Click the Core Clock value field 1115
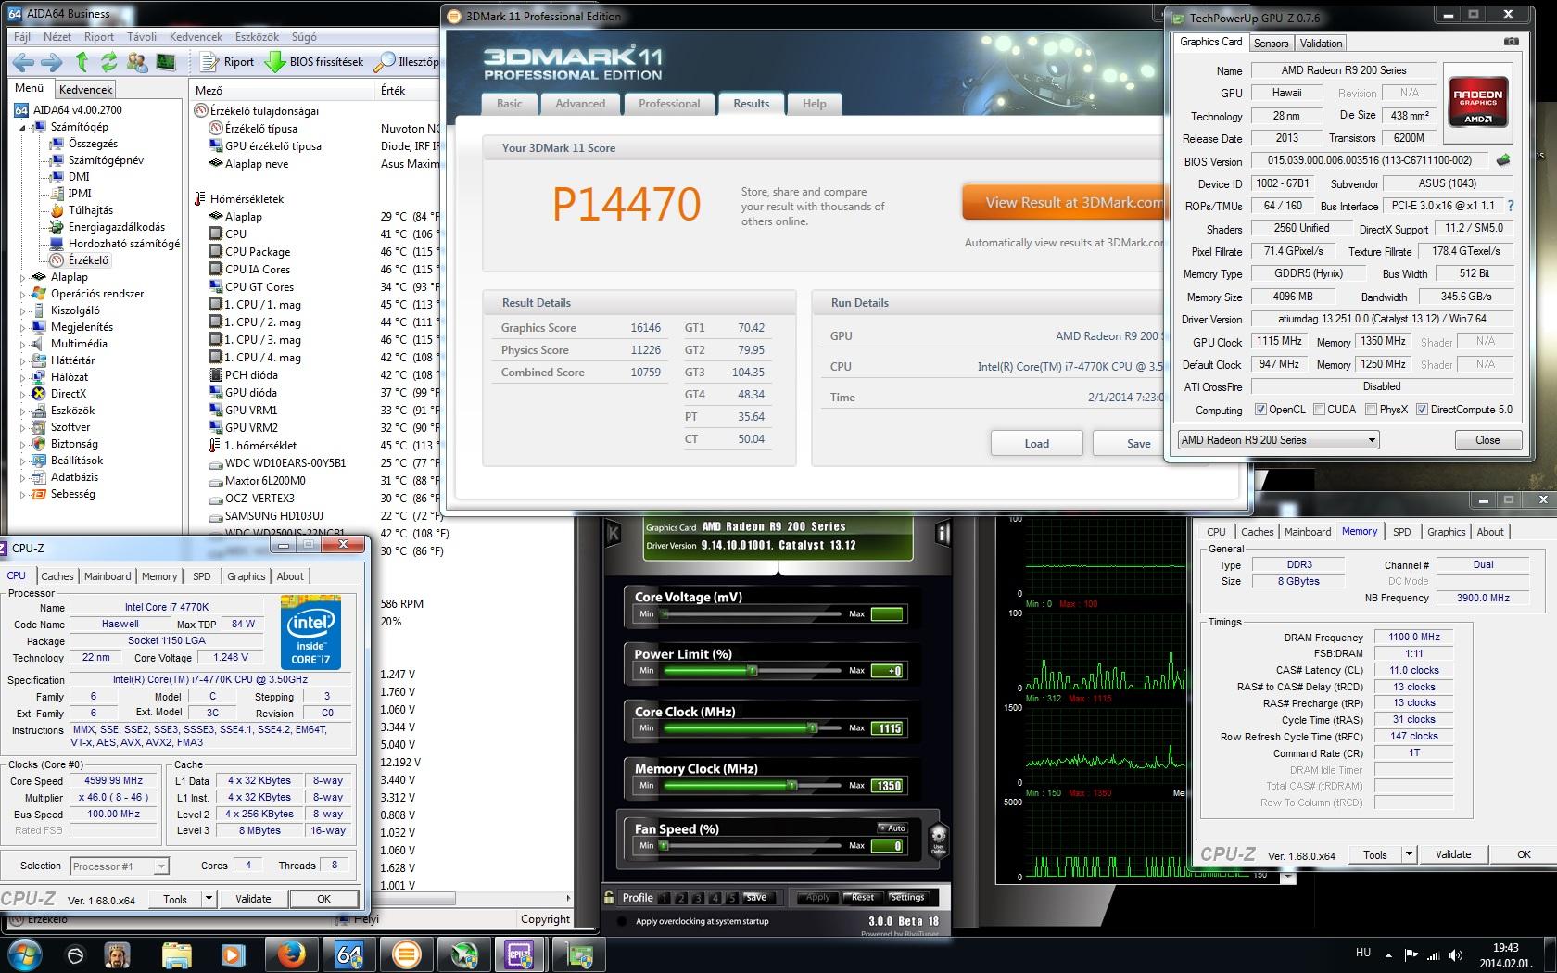 888,728
